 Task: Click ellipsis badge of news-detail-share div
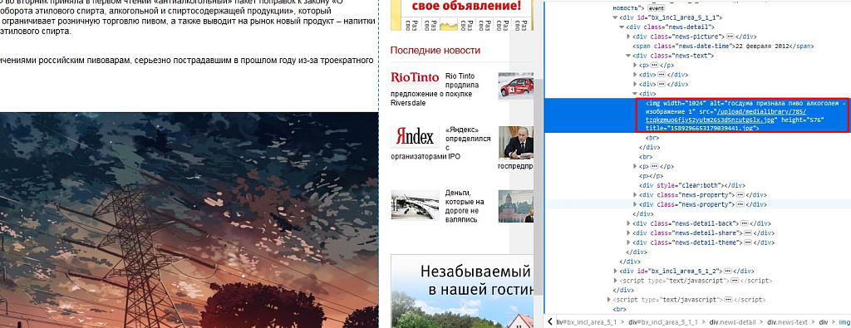coord(749,233)
